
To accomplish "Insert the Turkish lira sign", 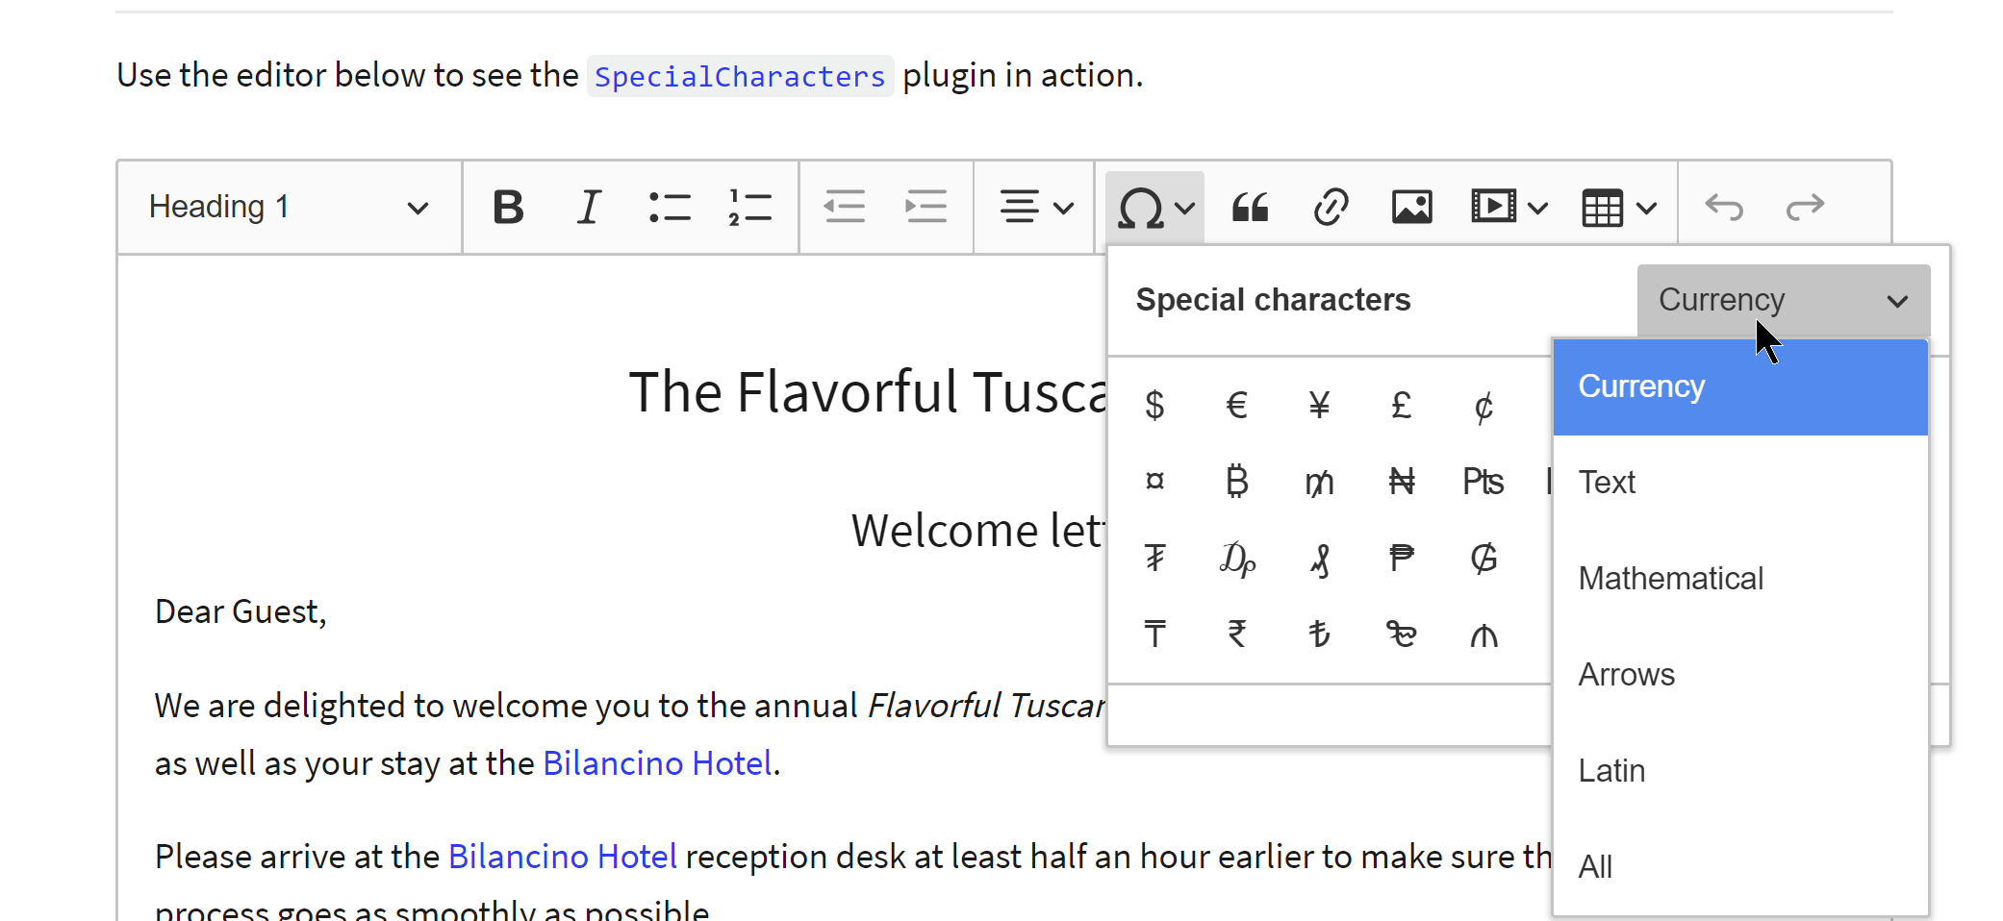I will 1319,635.
